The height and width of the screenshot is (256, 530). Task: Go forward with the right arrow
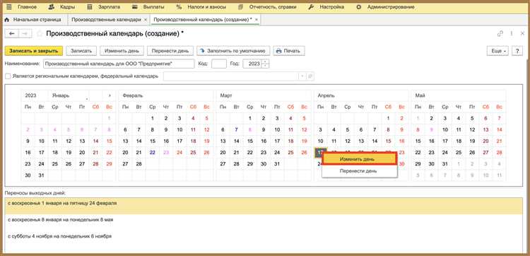(25, 33)
